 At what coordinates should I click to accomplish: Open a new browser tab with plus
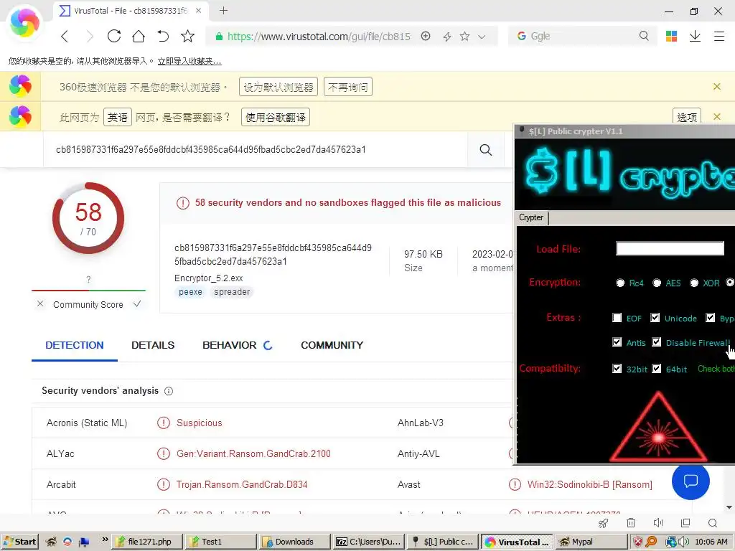224,10
